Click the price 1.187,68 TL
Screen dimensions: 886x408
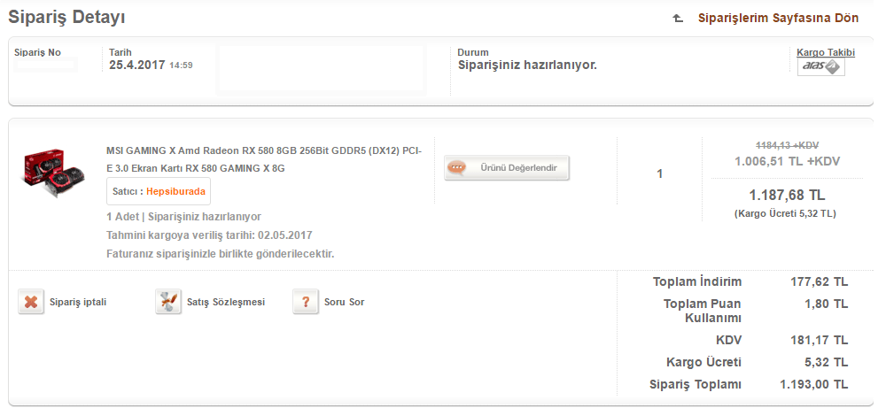787,196
